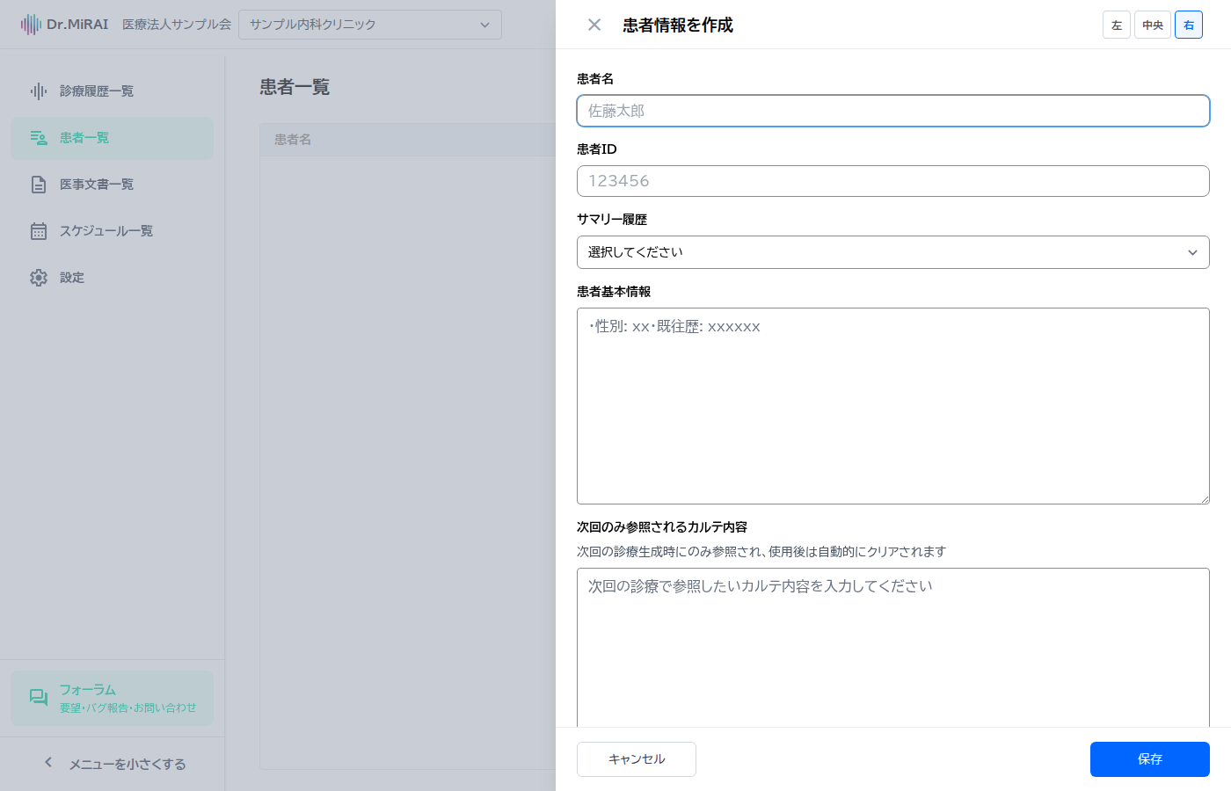Click the 設定 gear icon
1231x791 pixels.
coord(39,278)
